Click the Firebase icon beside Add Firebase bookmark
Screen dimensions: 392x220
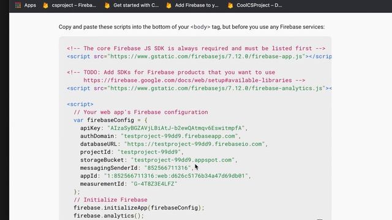(x=169, y=5)
